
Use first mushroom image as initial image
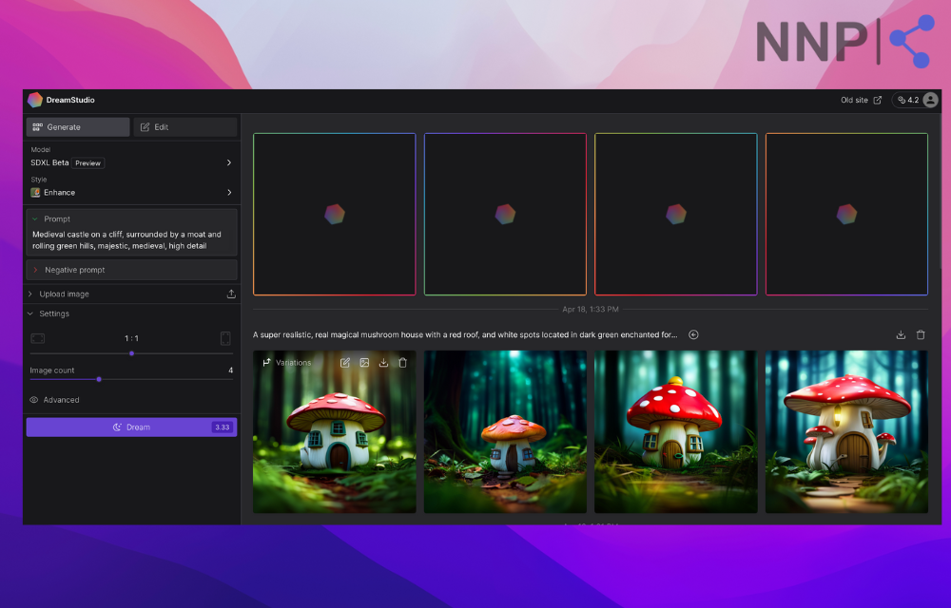pos(364,363)
